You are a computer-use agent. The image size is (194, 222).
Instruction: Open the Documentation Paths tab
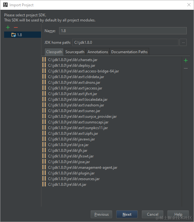129,52
